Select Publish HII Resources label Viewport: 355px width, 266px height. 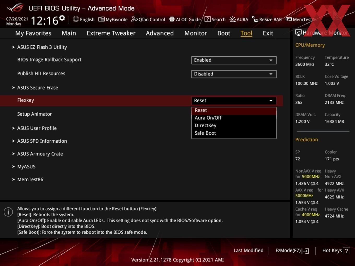coord(41,74)
